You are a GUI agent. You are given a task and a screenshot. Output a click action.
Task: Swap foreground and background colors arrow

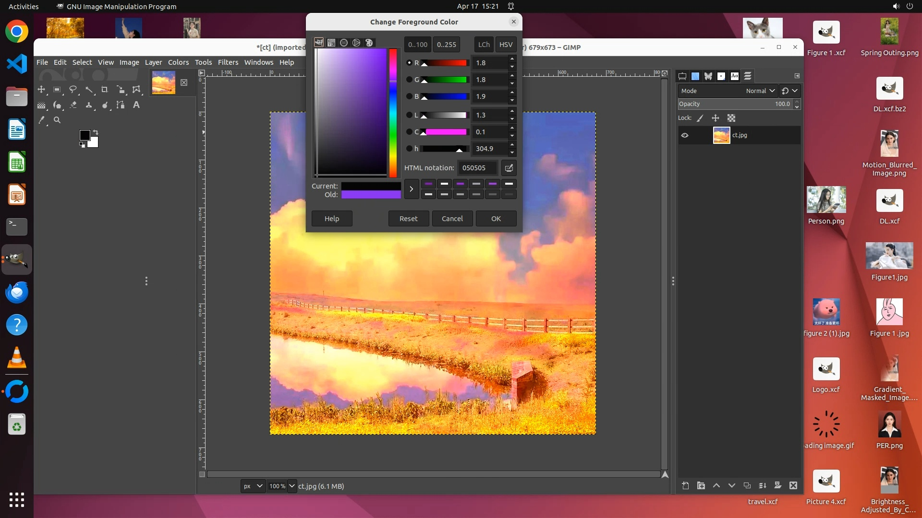pos(96,132)
